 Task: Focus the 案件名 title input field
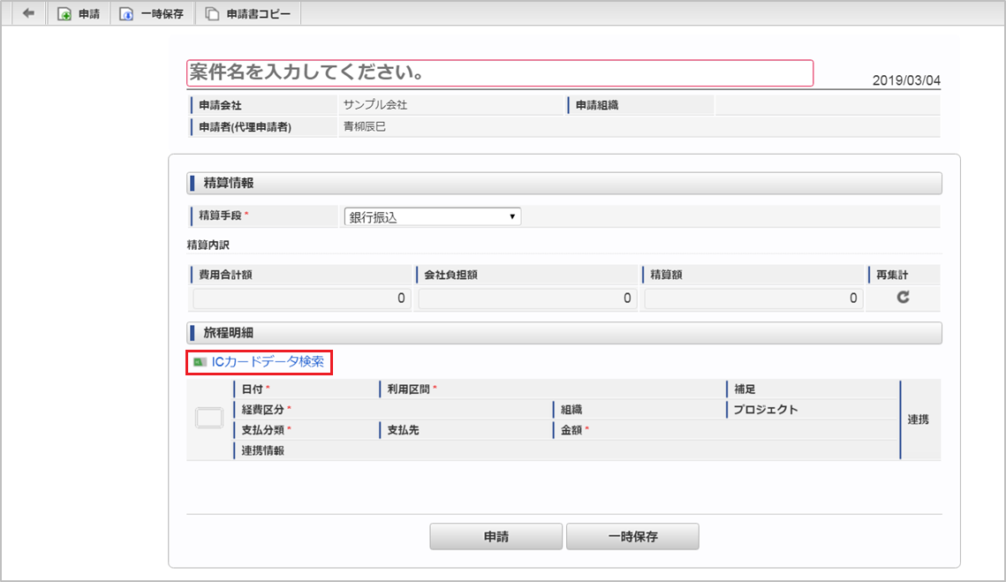click(500, 72)
